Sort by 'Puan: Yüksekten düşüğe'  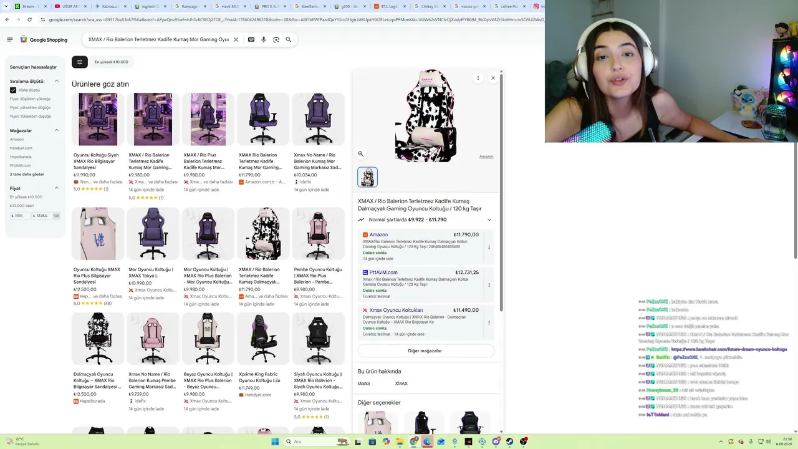coord(31,116)
